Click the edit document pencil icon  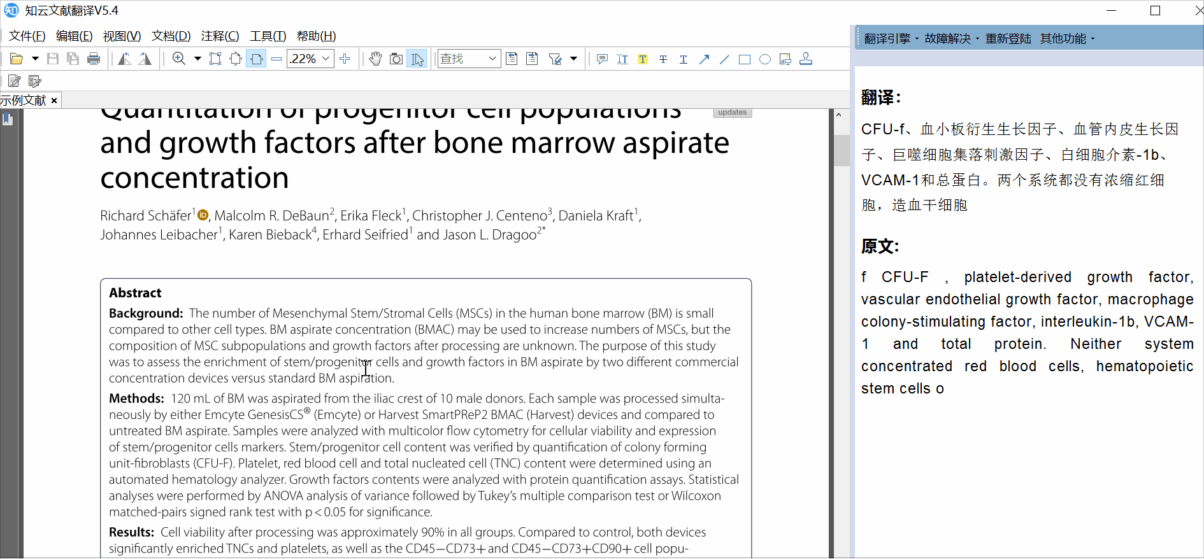click(14, 81)
